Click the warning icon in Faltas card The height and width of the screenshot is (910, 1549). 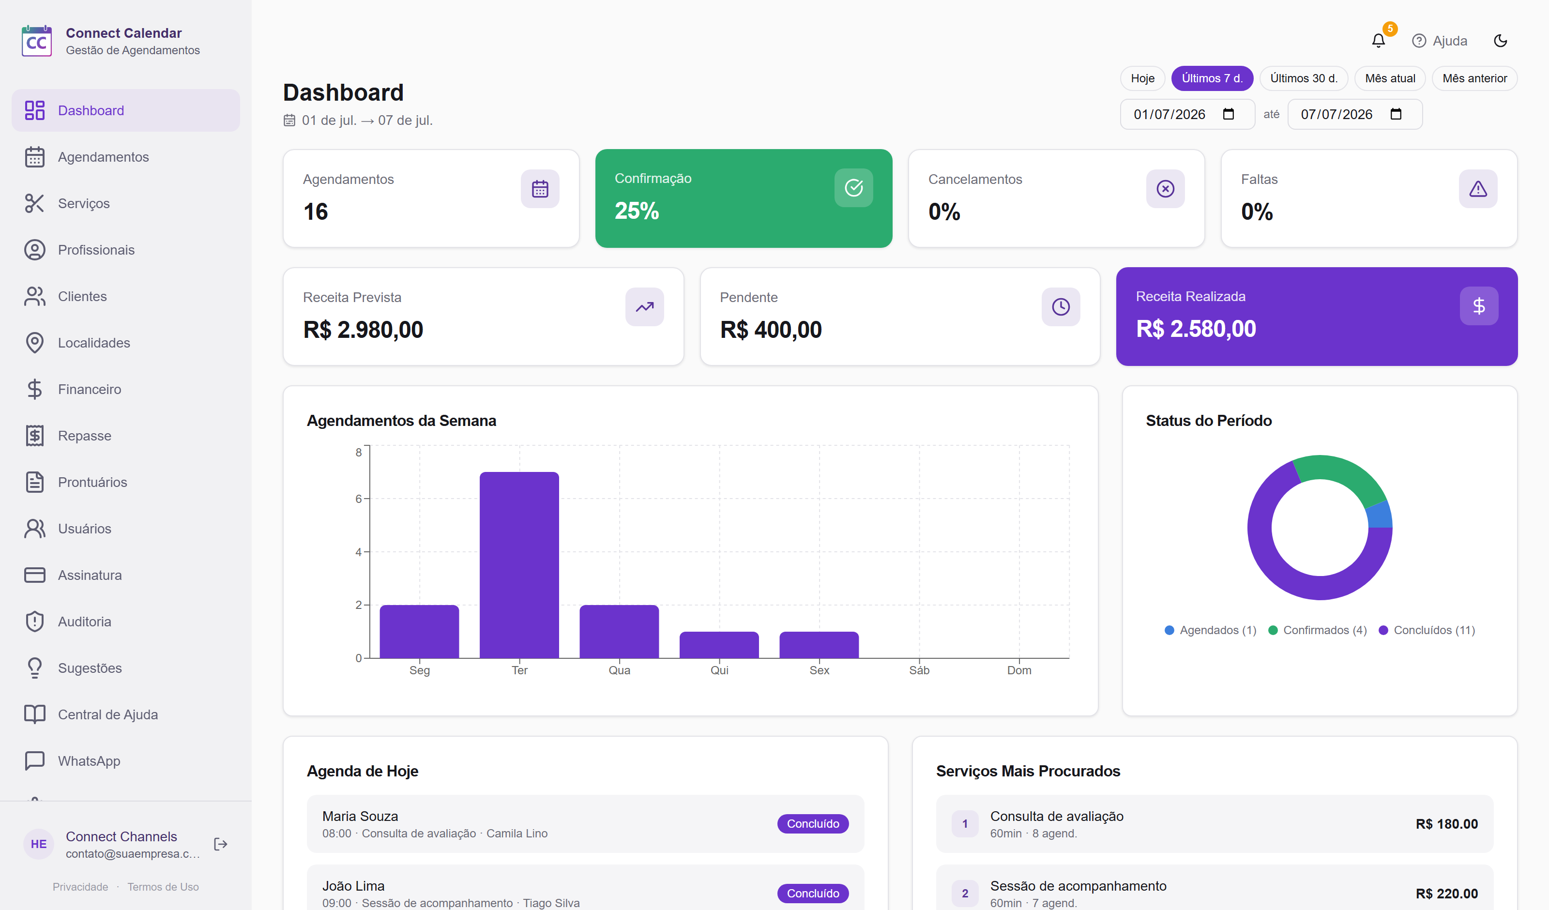[x=1478, y=189]
